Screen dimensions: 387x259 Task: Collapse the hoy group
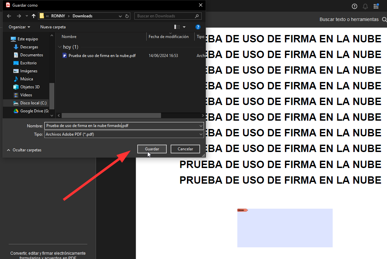click(60, 47)
